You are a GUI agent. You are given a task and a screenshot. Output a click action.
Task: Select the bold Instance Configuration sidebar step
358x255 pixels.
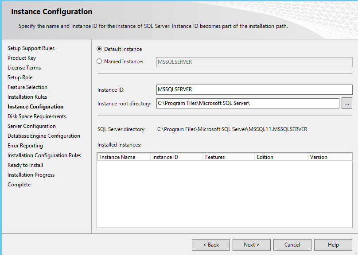[35, 107]
